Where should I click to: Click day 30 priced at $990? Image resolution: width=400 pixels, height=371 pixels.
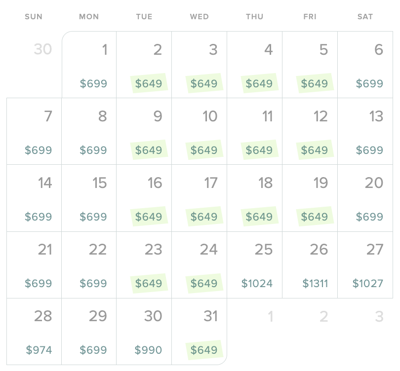click(144, 332)
